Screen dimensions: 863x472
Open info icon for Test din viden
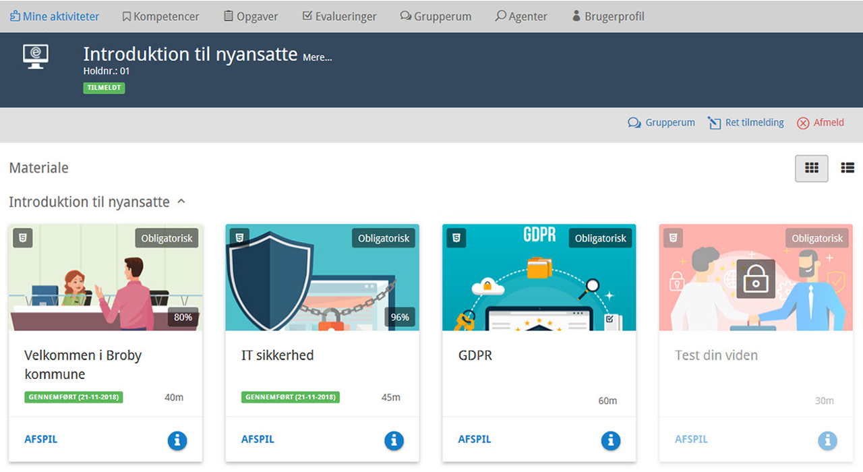point(828,441)
